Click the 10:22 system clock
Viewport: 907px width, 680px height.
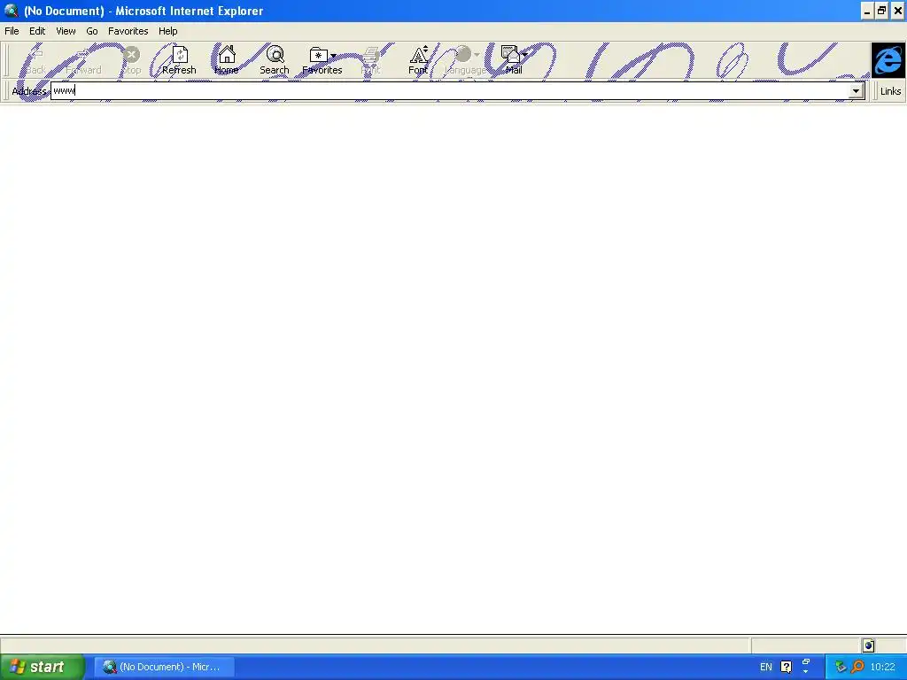(x=883, y=667)
